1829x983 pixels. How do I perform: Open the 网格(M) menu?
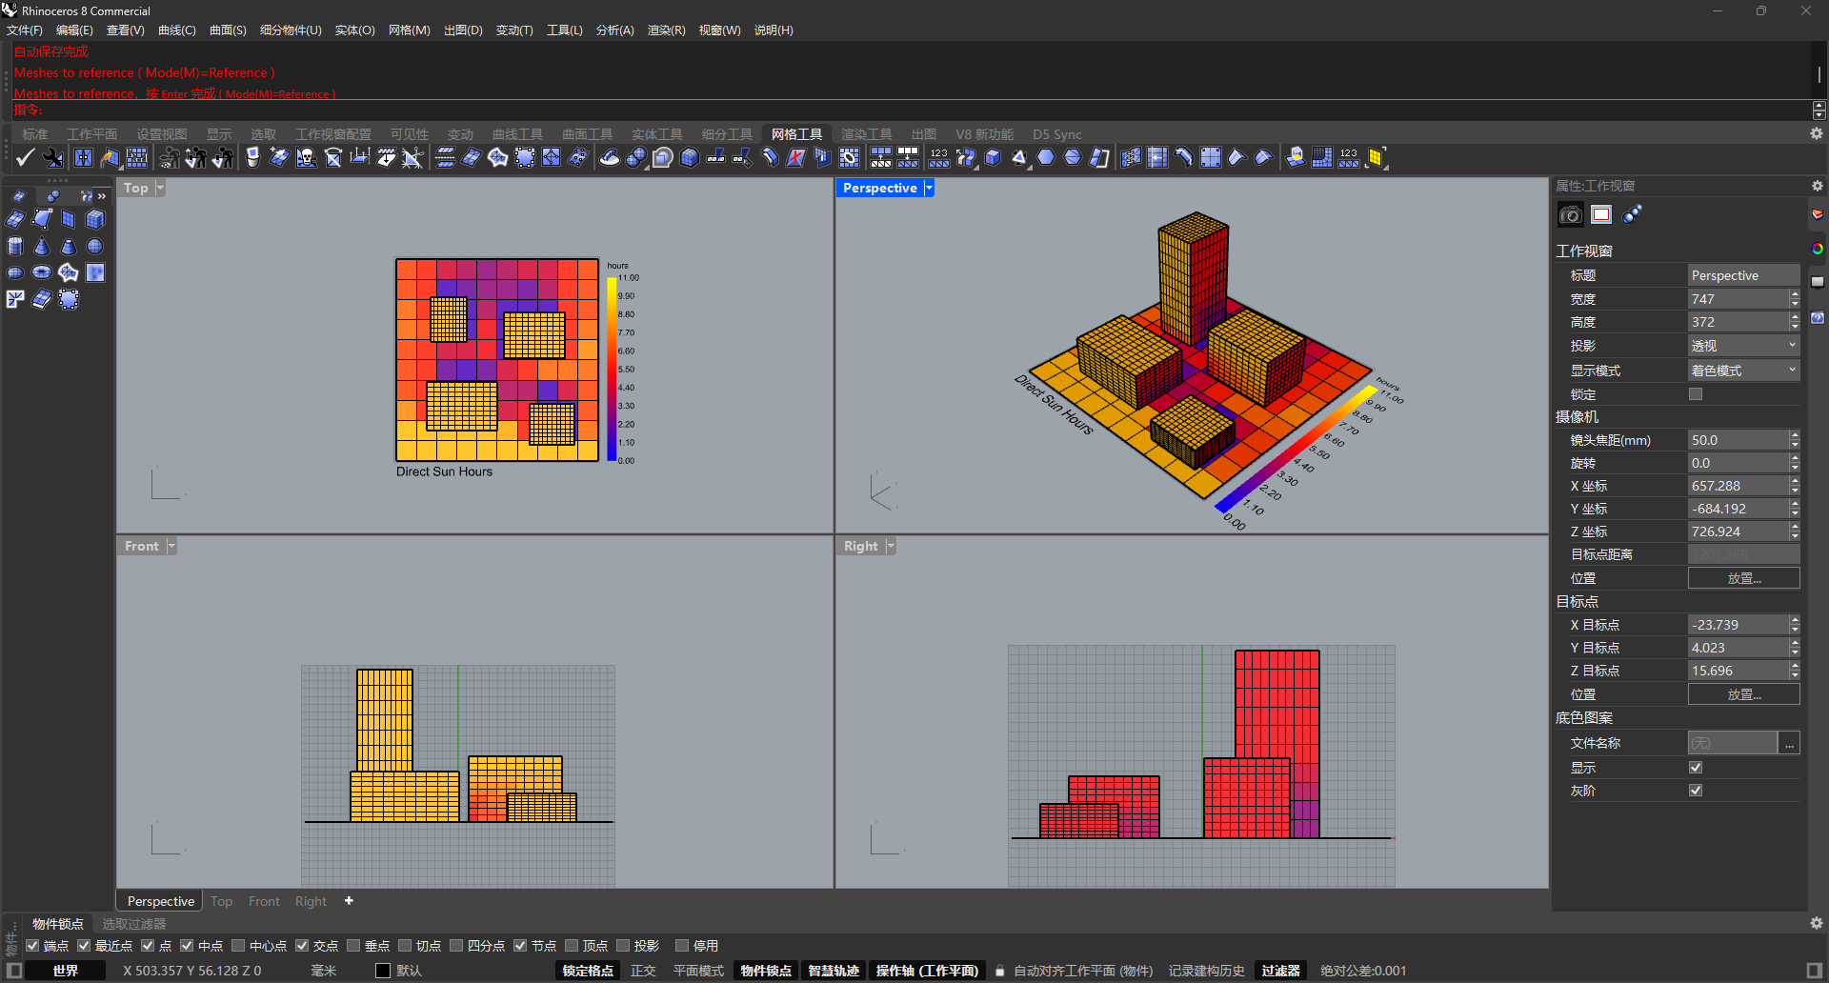(409, 30)
